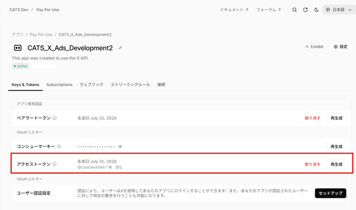Switch to the Subscriptions tab

pyautogui.click(x=60, y=85)
